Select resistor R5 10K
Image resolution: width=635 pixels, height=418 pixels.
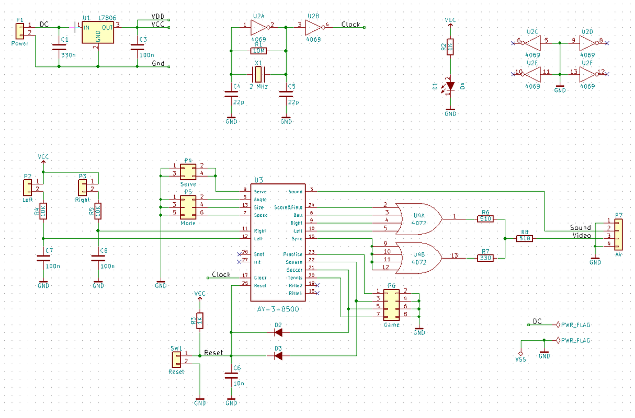pyautogui.click(x=98, y=211)
